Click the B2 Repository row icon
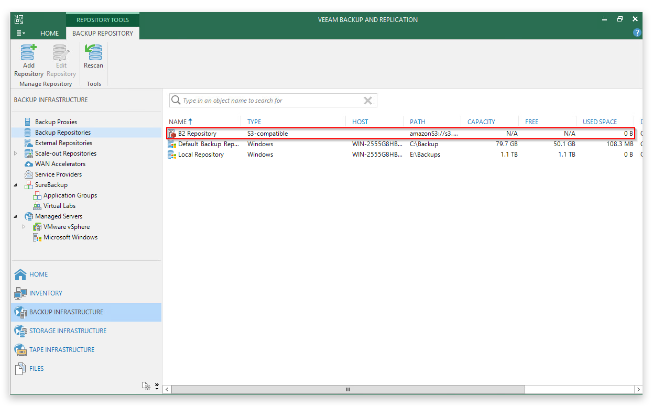This screenshot has width=653, height=407. 172,134
